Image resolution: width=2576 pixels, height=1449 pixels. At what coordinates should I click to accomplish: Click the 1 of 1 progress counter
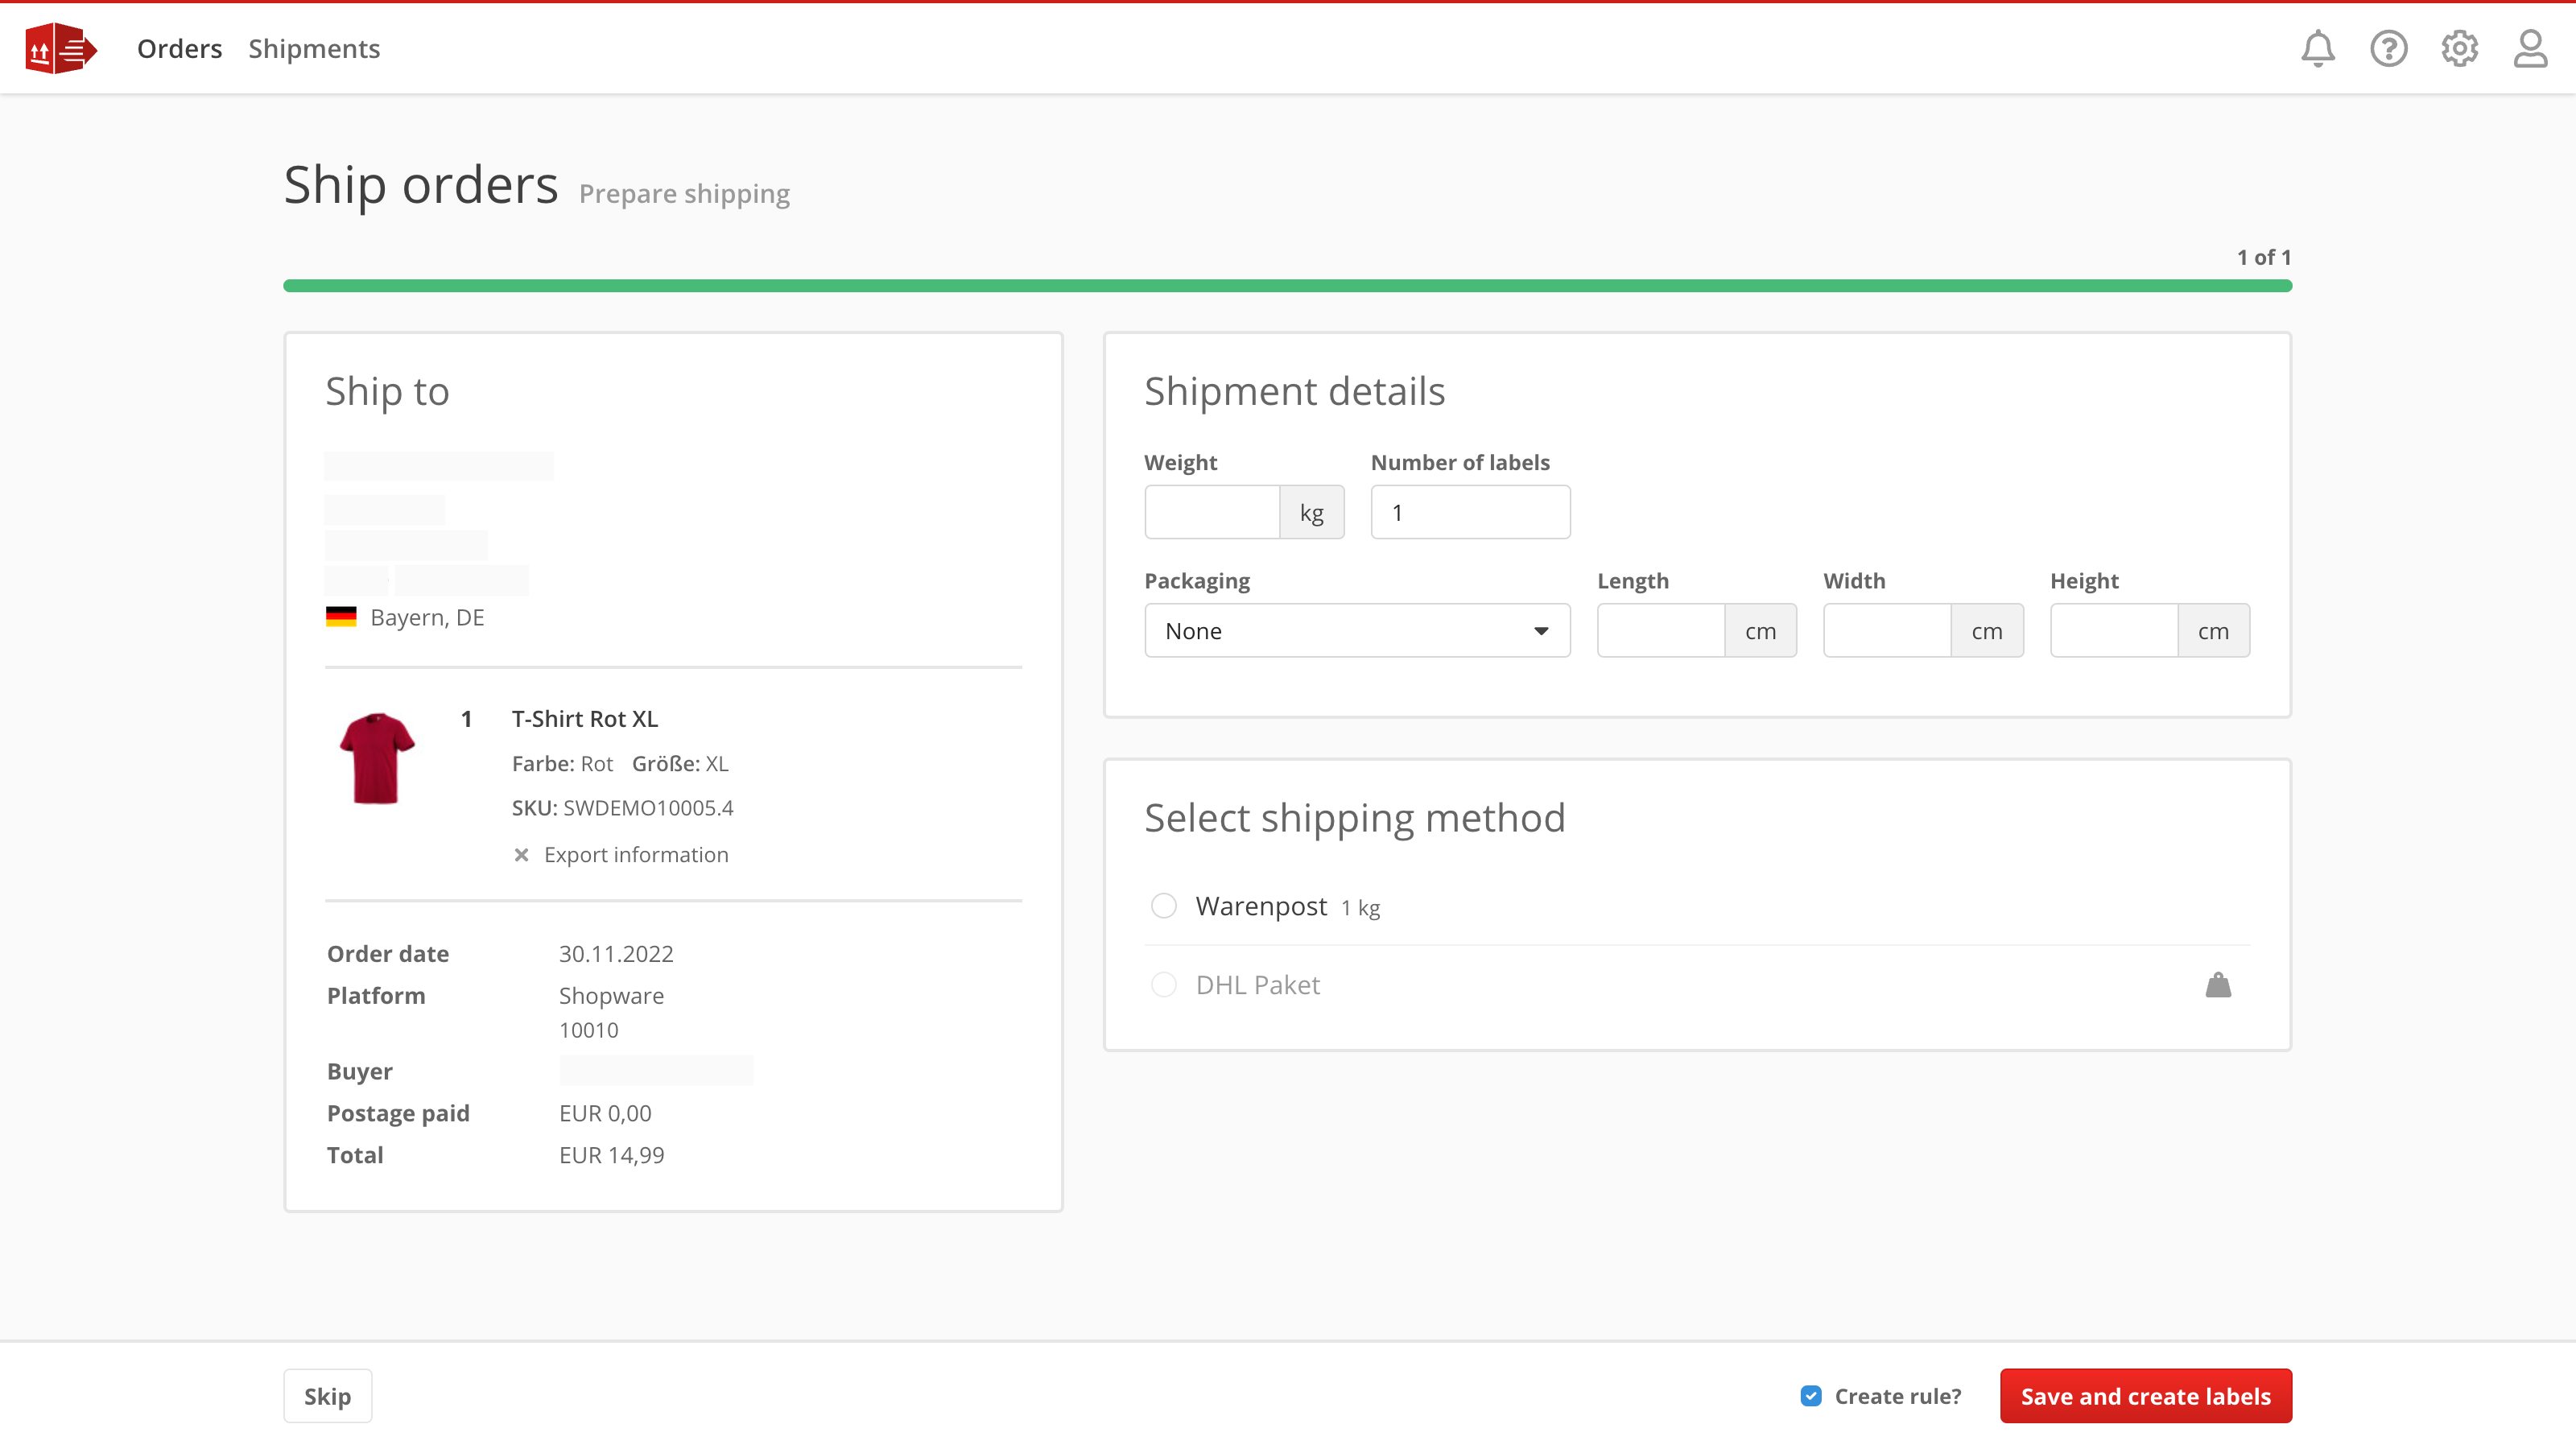pyautogui.click(x=2264, y=257)
